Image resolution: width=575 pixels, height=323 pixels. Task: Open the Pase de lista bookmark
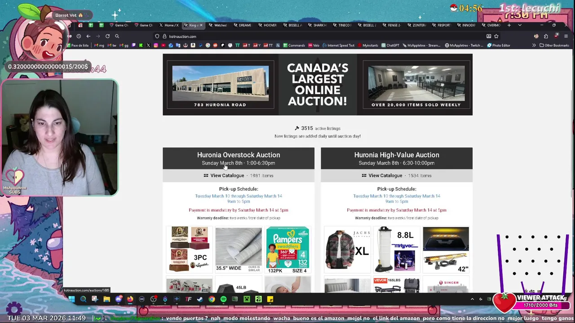point(78,45)
